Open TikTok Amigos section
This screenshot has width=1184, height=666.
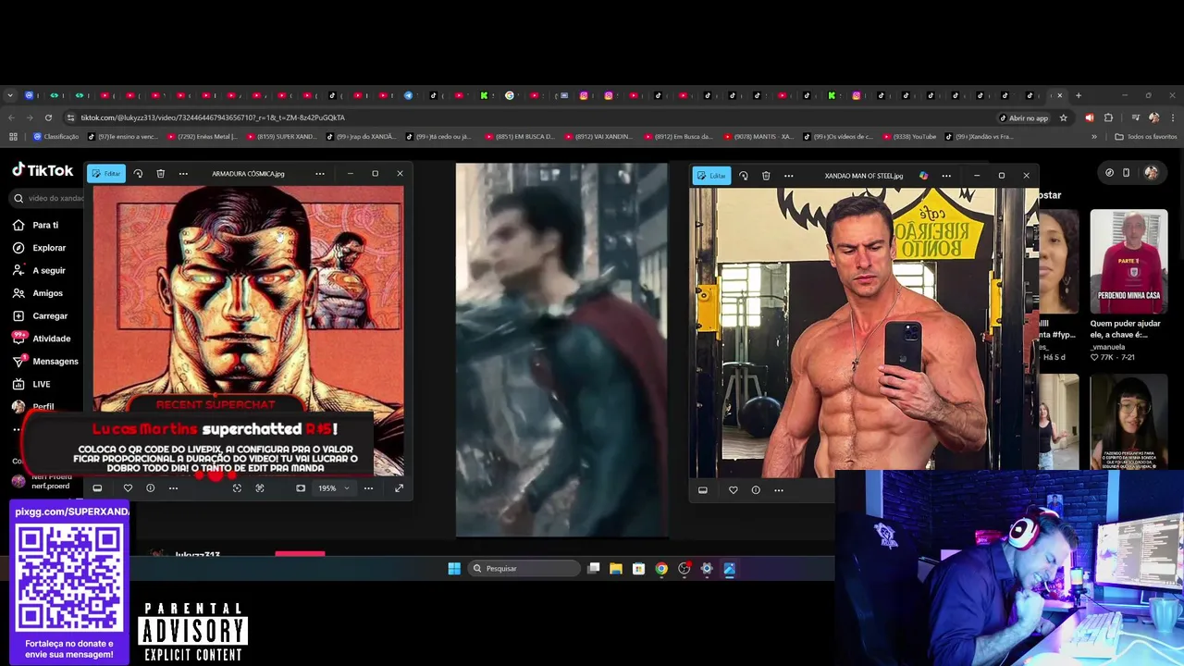tap(37, 293)
